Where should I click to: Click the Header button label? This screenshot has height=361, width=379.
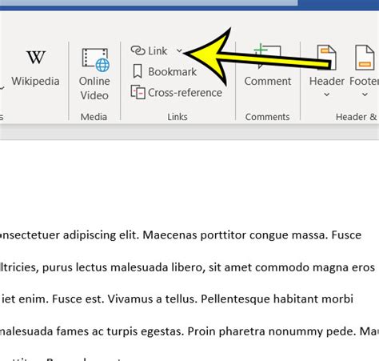(x=327, y=81)
